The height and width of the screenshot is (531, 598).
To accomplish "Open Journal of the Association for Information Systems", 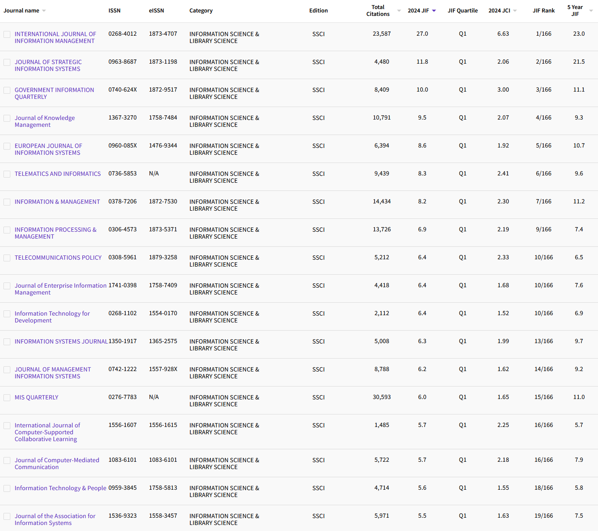I will 55,519.
